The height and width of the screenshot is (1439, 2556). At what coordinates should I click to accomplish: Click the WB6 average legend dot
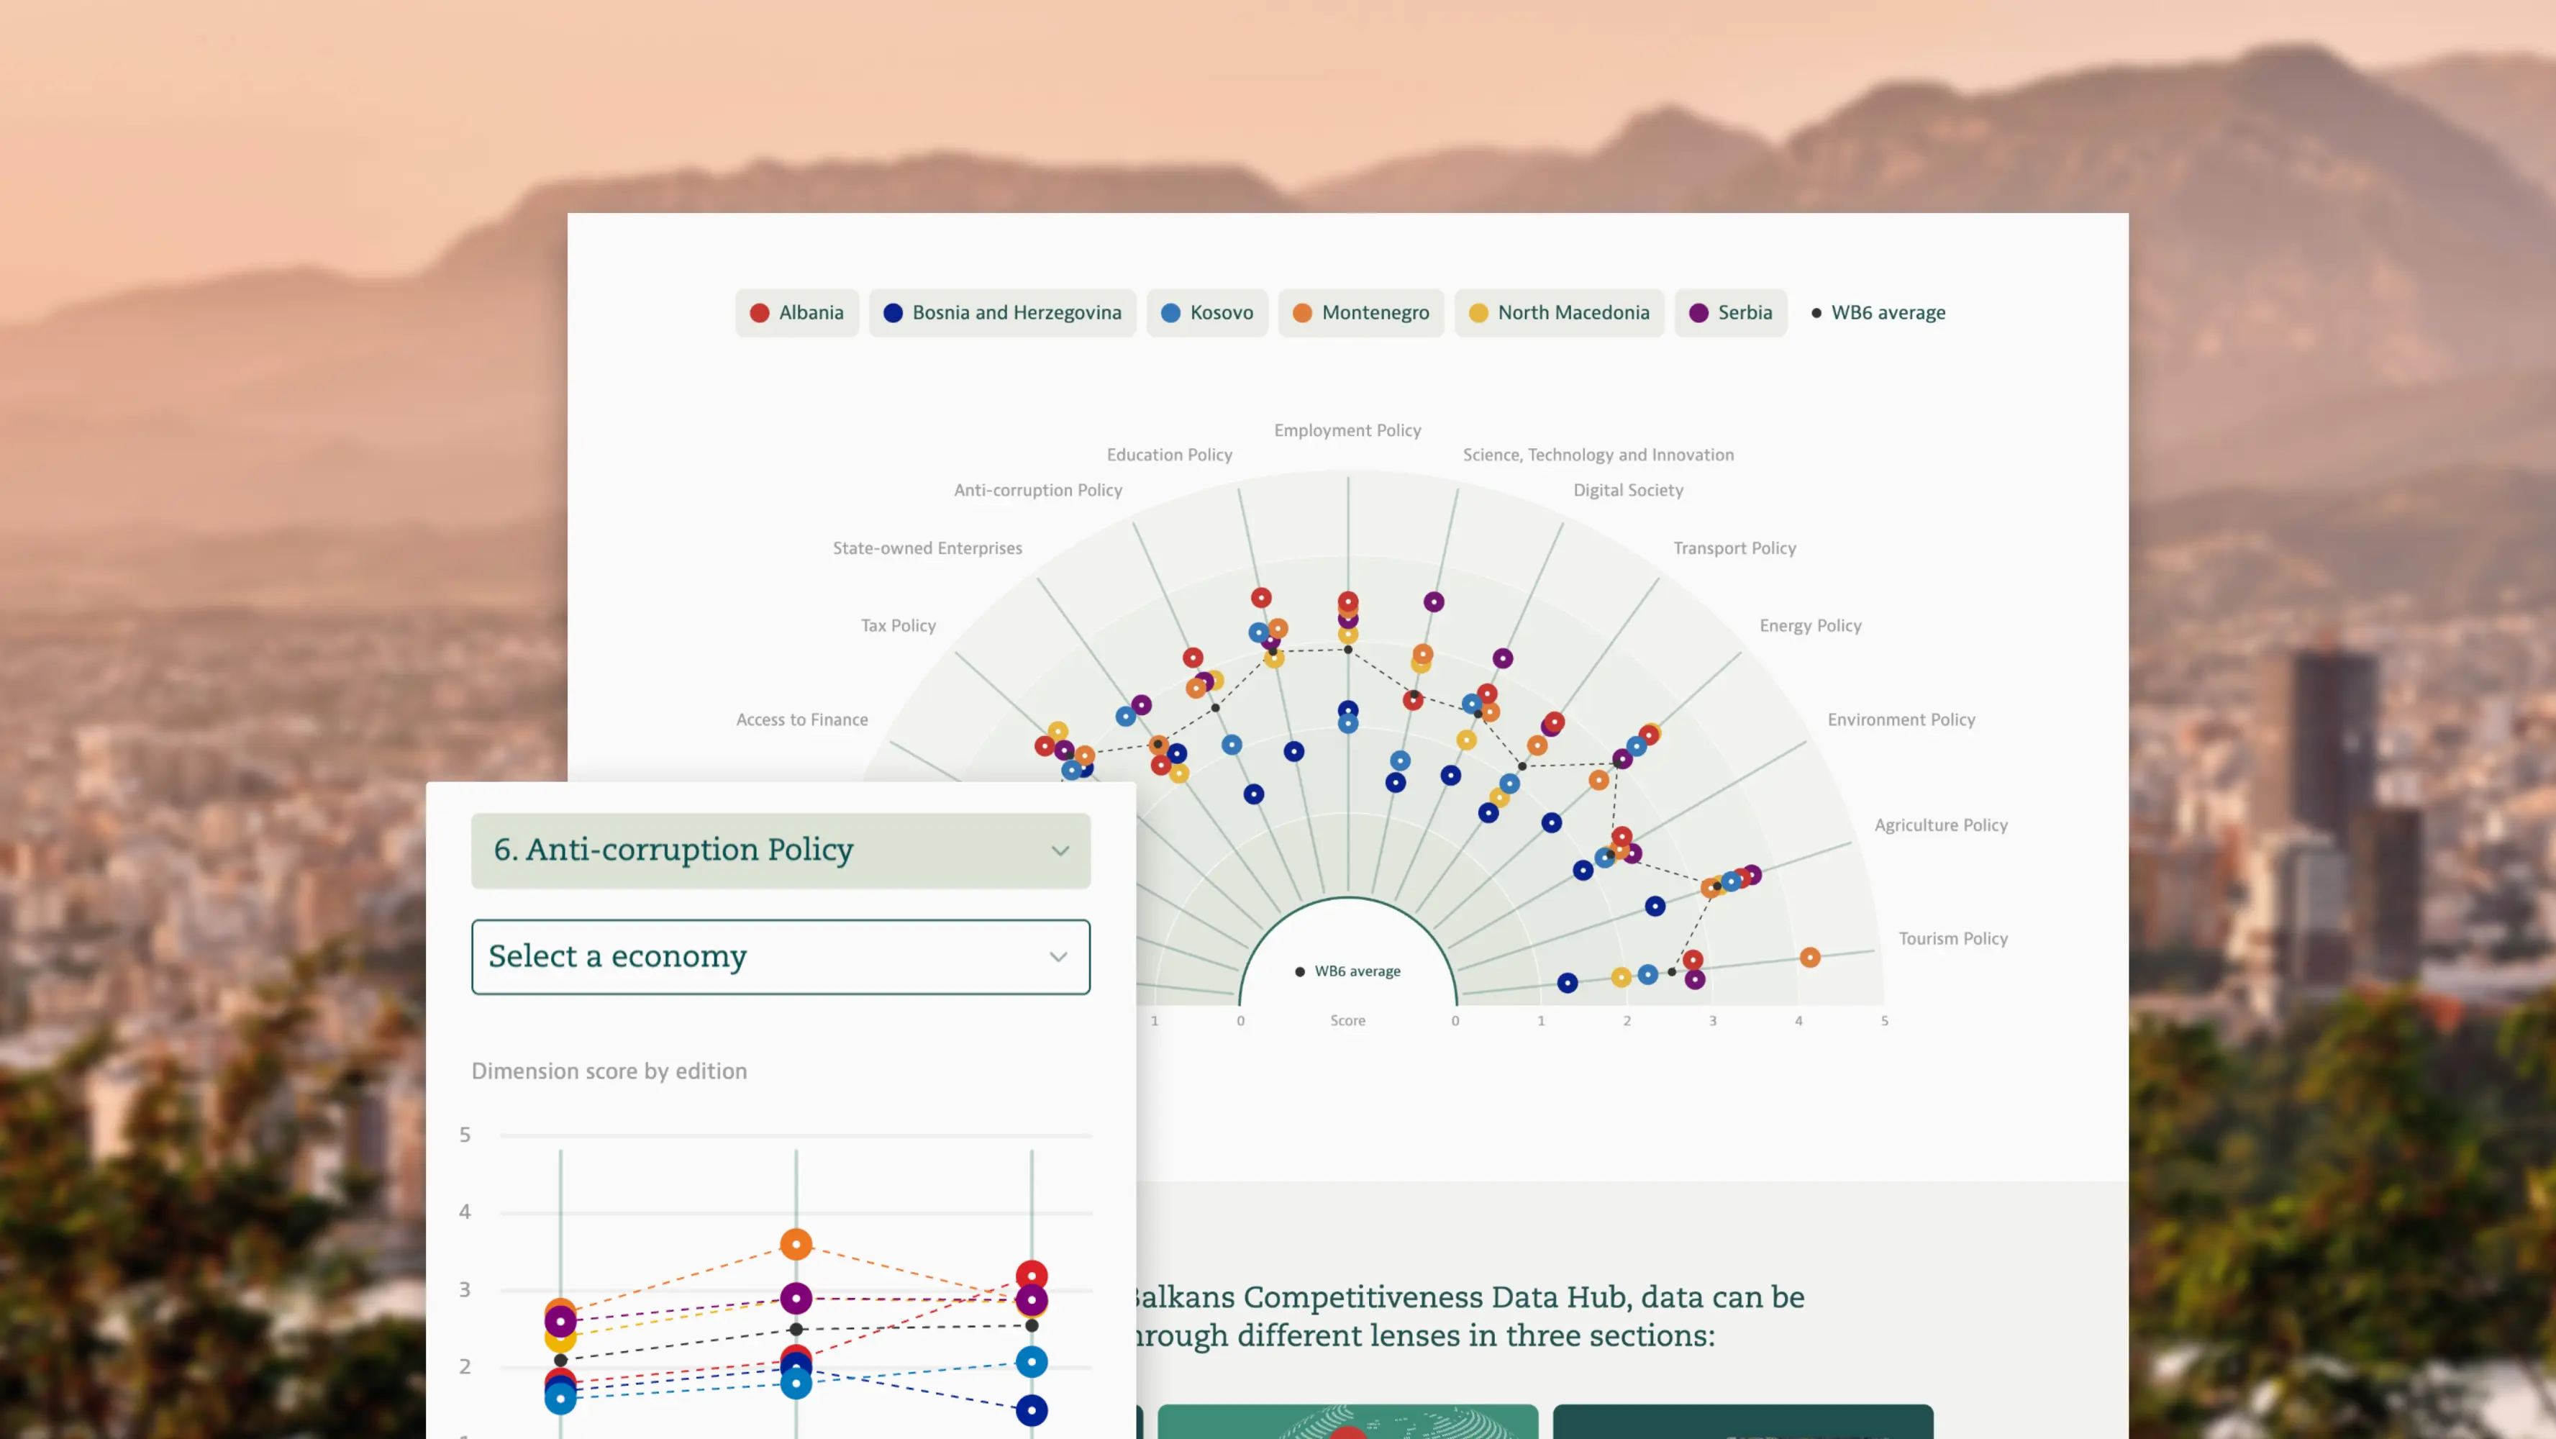click(x=1816, y=312)
